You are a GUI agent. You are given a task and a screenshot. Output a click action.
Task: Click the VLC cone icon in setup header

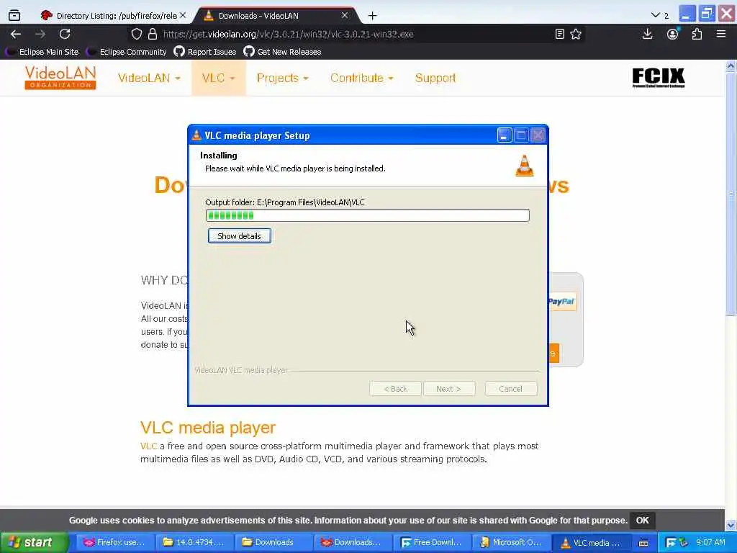525,166
